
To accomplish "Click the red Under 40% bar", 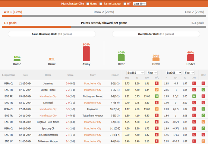I will pyautogui.click(x=191, y=58).
